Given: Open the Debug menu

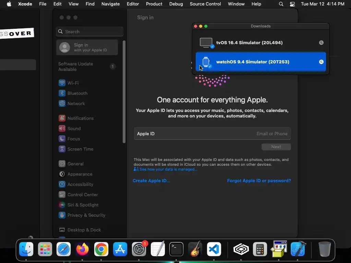Looking at the screenshot, I should coord(176,4).
